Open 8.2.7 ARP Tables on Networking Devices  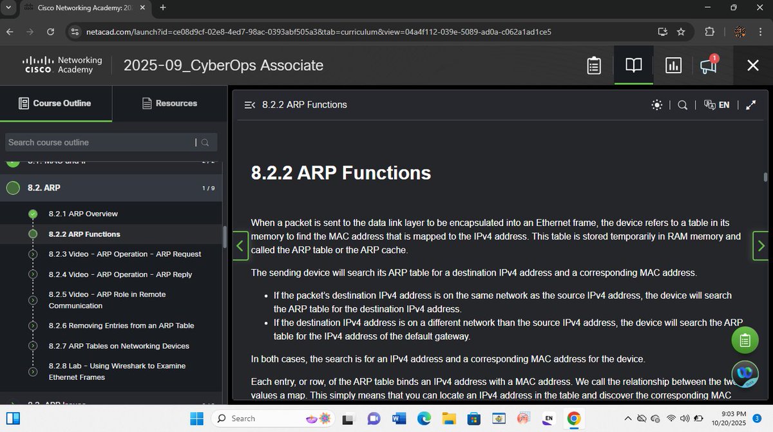point(119,346)
